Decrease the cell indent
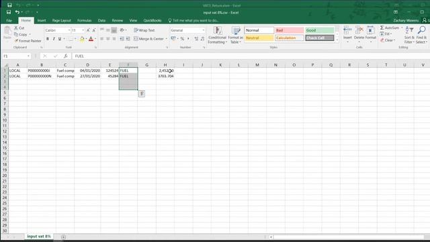Viewport: 430px width, 242px height. pyautogui.click(x=122, y=39)
